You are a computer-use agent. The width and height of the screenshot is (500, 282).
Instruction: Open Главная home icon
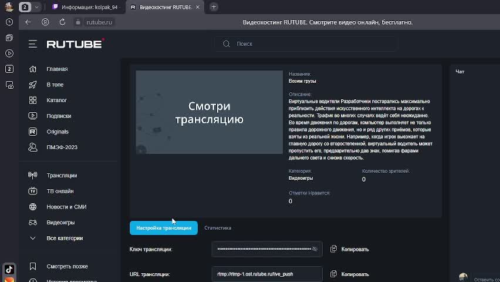[x=32, y=69]
